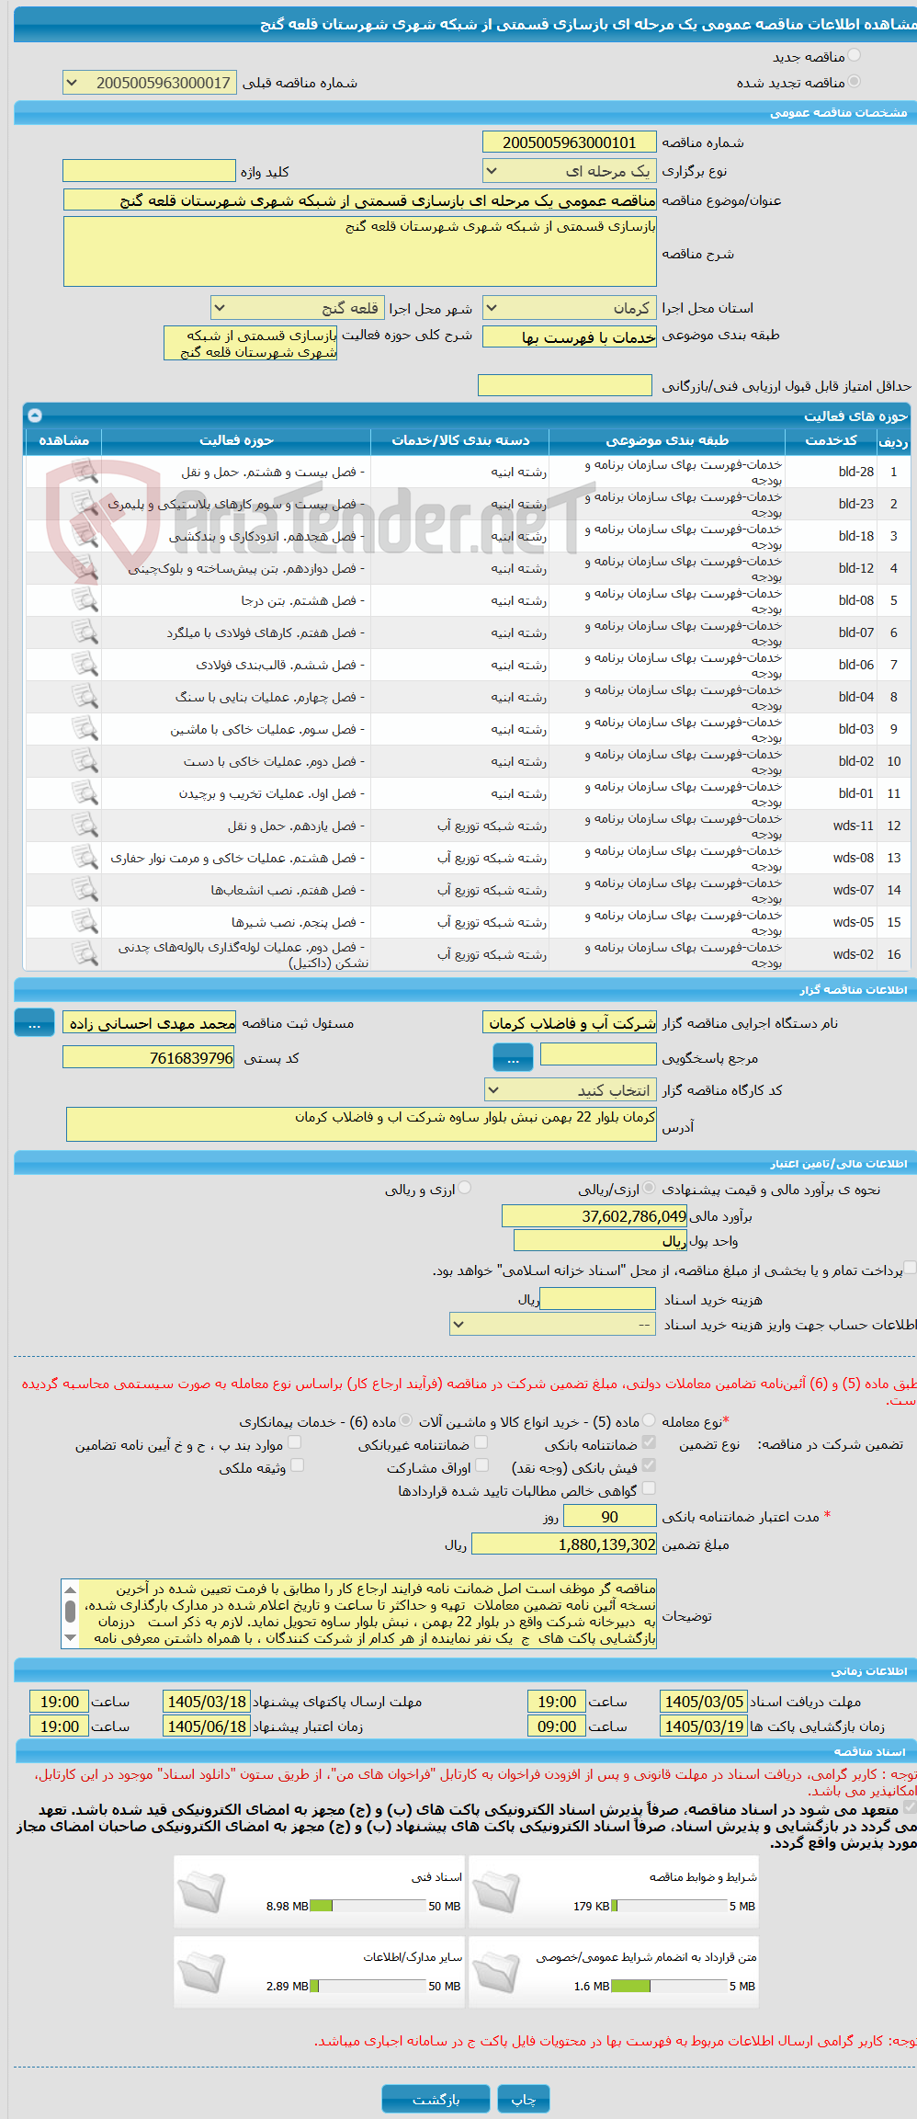Open the شهر محل اجرا dropdown

(298, 308)
